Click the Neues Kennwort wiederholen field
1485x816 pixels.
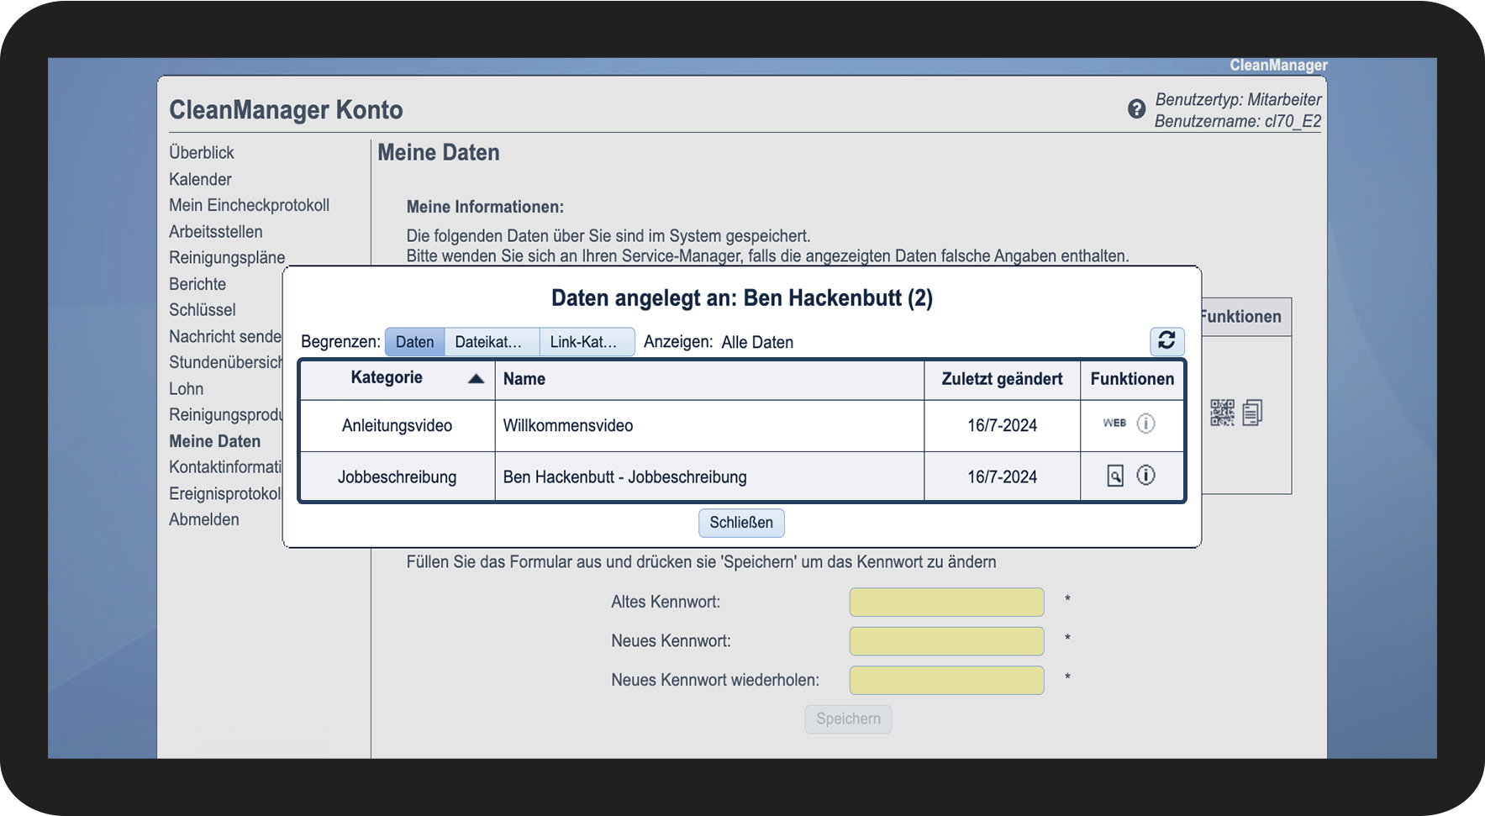tap(946, 681)
